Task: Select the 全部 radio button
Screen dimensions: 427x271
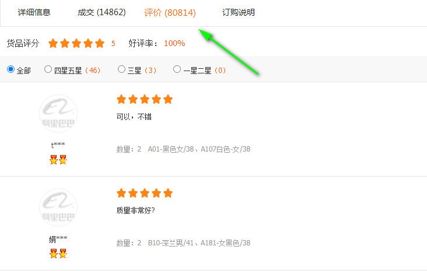Action: point(10,69)
